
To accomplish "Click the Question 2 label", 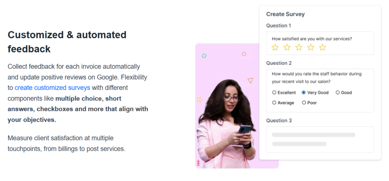I will pyautogui.click(x=279, y=63).
